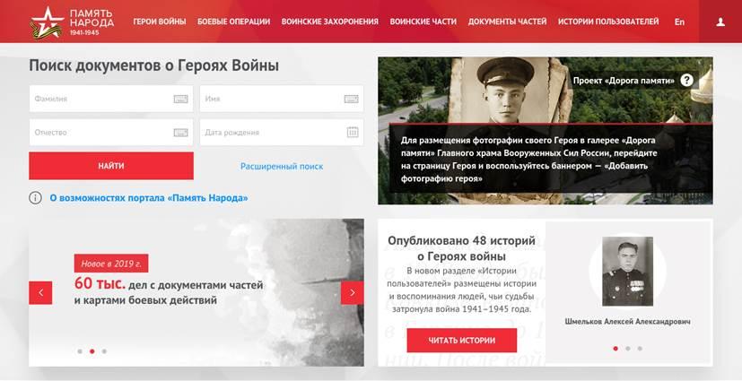Open virtual keyboard in Отчество field
The image size is (742, 381).
click(180, 133)
